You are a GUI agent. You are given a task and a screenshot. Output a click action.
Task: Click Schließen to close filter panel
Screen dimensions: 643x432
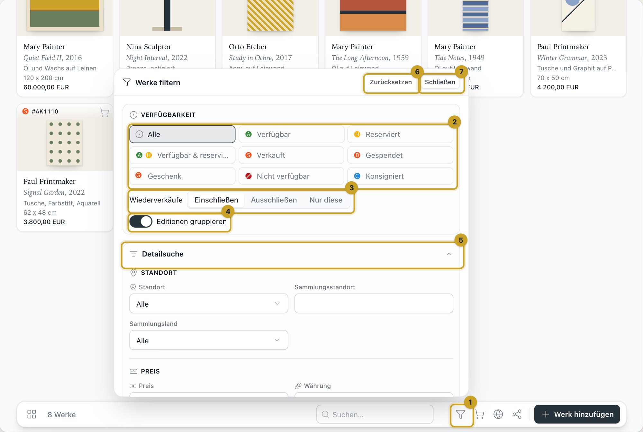(x=440, y=82)
